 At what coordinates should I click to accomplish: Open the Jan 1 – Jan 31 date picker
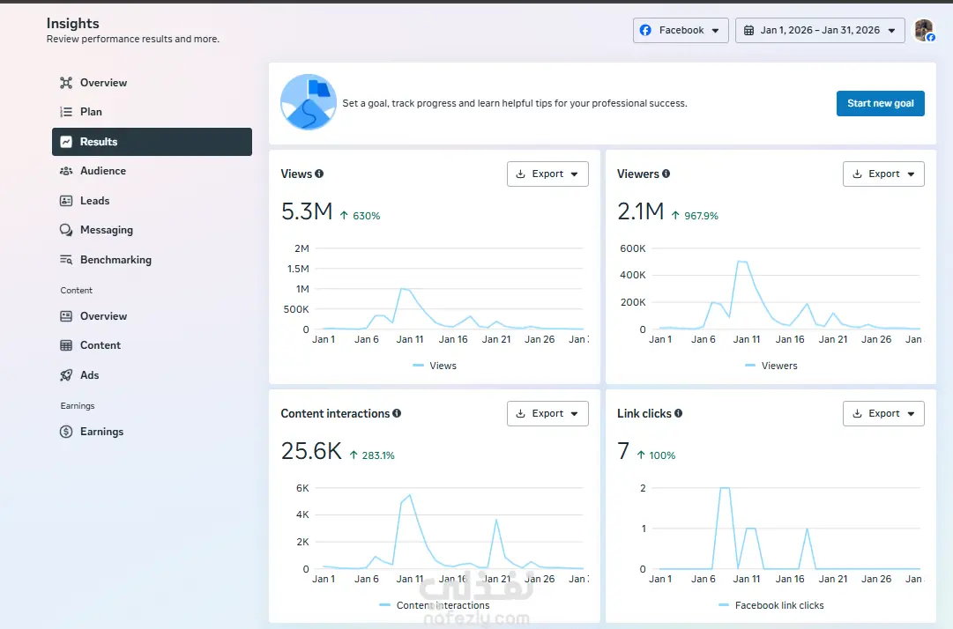click(x=820, y=30)
